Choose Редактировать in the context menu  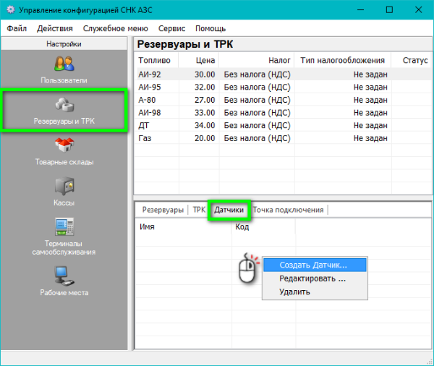coord(312,278)
